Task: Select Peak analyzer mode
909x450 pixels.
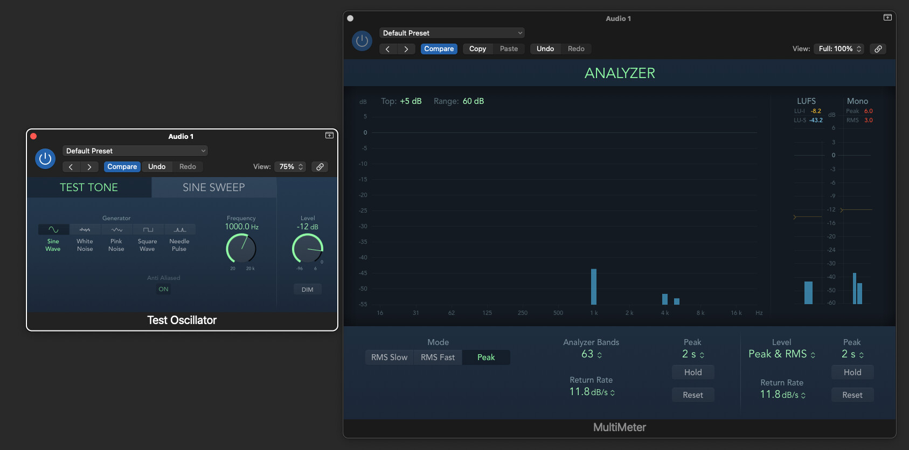Action: coord(486,357)
